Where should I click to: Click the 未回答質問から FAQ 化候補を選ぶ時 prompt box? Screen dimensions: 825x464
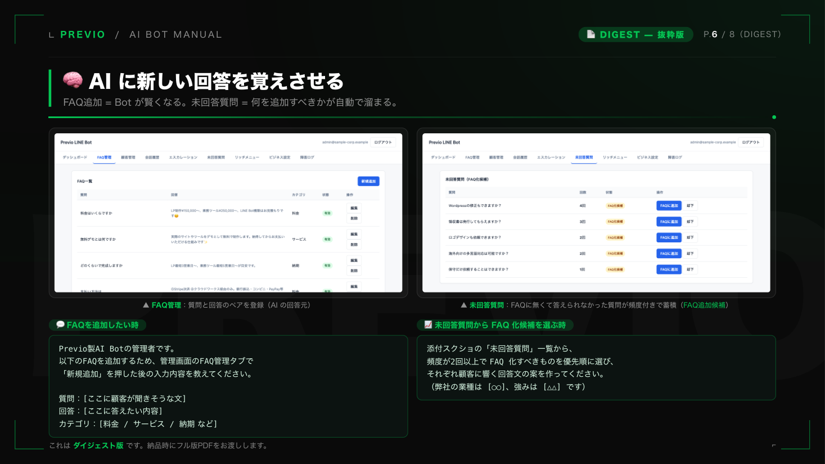point(596,368)
